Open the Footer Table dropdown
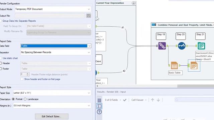The image size is (214, 120). (56, 69)
